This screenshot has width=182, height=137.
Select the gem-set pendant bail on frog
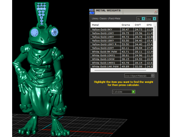(41, 14)
